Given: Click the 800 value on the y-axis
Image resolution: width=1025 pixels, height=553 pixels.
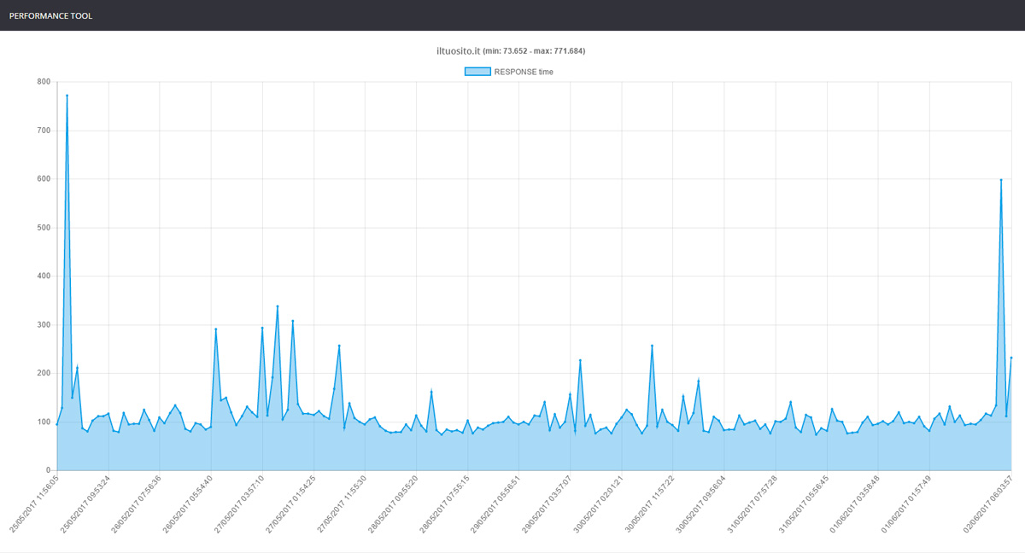Looking at the screenshot, I should pos(44,82).
